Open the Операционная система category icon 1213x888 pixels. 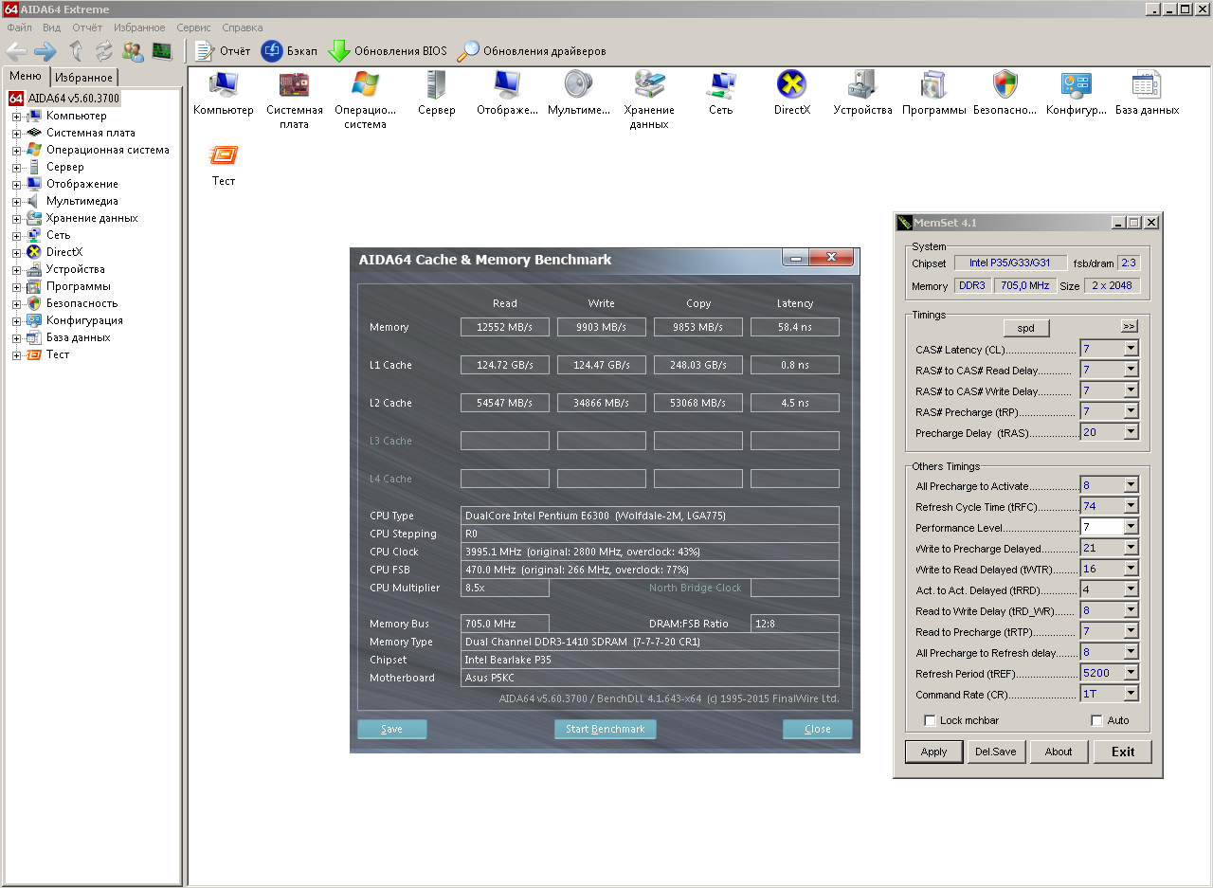[x=365, y=85]
